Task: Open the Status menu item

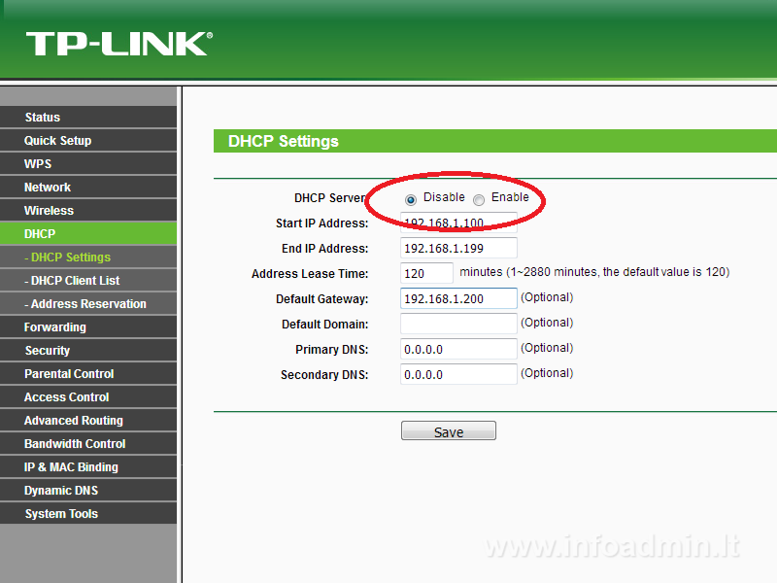Action: (88, 117)
